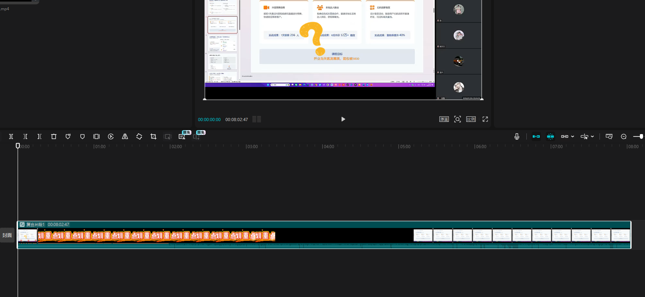Toggle the 原画 original quality button
The height and width of the screenshot is (297, 645).
tap(444, 119)
